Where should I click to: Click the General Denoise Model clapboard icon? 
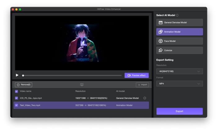point(161,23)
